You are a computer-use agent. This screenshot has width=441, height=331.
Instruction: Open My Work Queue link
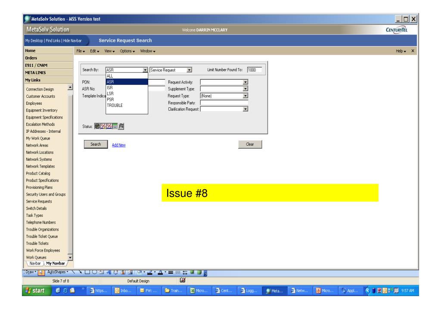click(x=38, y=138)
